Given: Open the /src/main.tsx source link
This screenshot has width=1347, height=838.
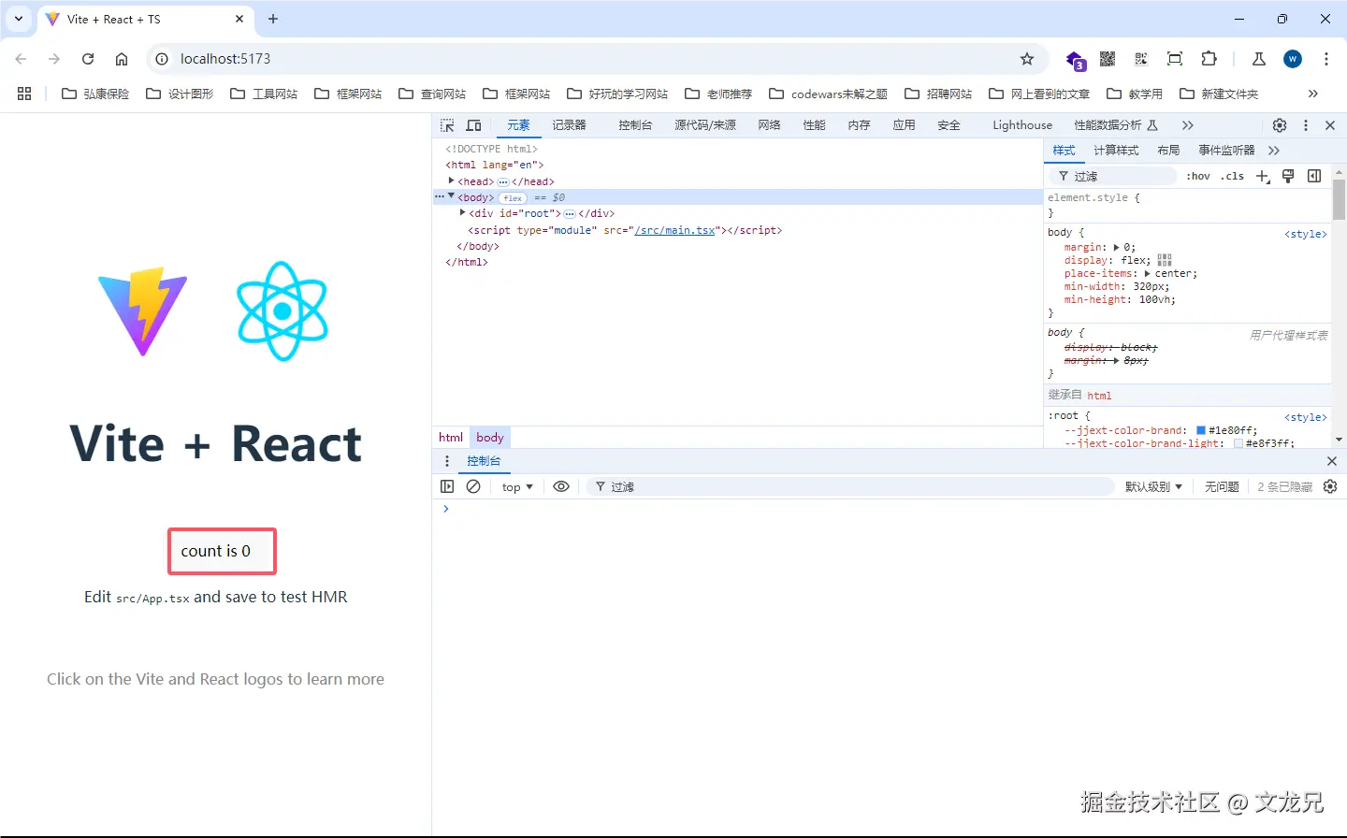Looking at the screenshot, I should [674, 230].
